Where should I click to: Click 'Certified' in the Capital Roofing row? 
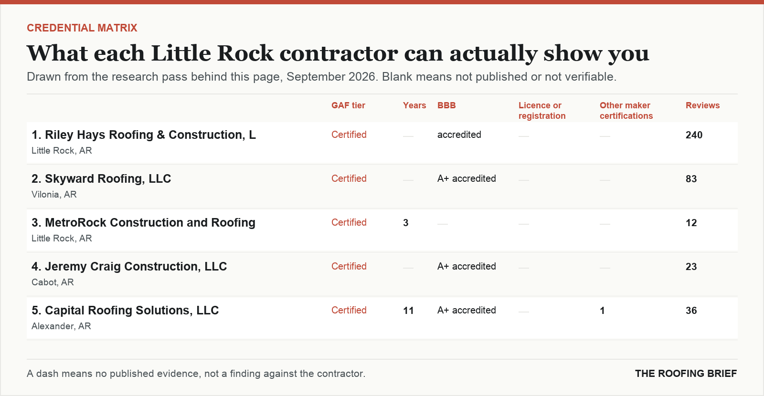point(349,311)
